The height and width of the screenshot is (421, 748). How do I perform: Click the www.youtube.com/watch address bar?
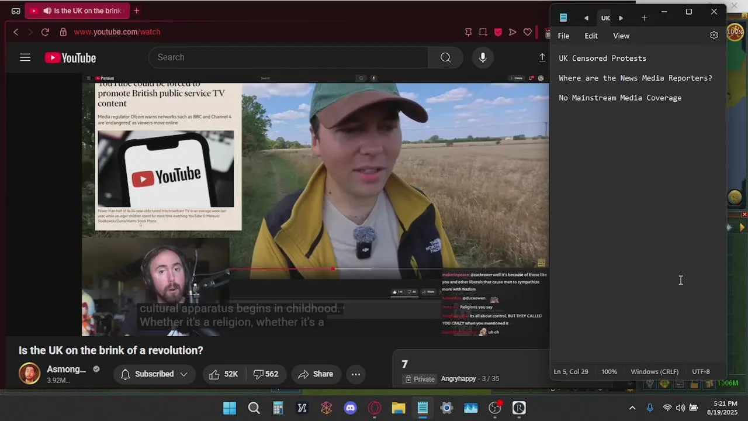(x=117, y=32)
